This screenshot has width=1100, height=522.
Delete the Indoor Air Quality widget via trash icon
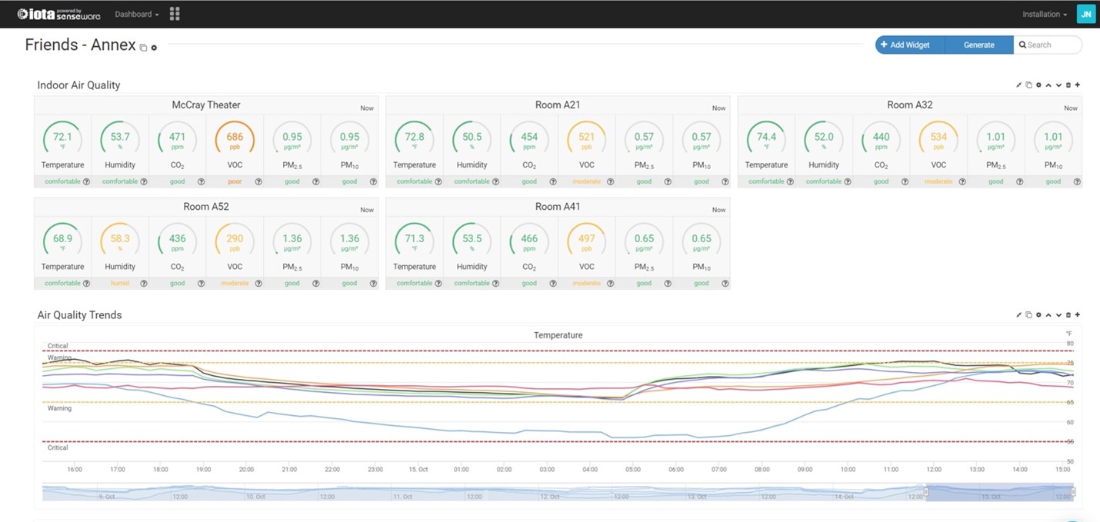coord(1068,85)
